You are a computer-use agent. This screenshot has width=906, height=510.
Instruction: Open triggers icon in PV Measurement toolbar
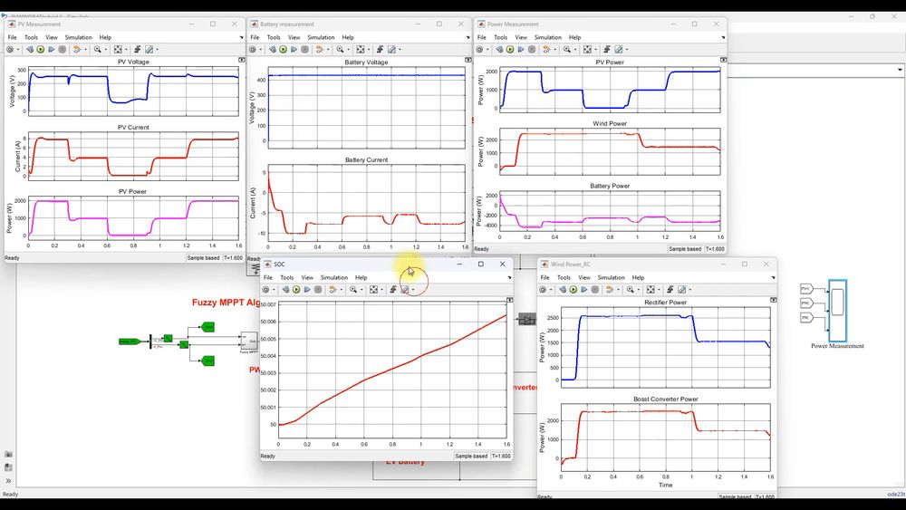(138, 50)
